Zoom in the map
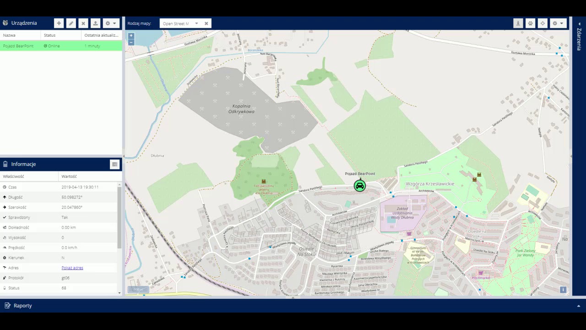Screen dimensions: 586x330 pos(131,36)
